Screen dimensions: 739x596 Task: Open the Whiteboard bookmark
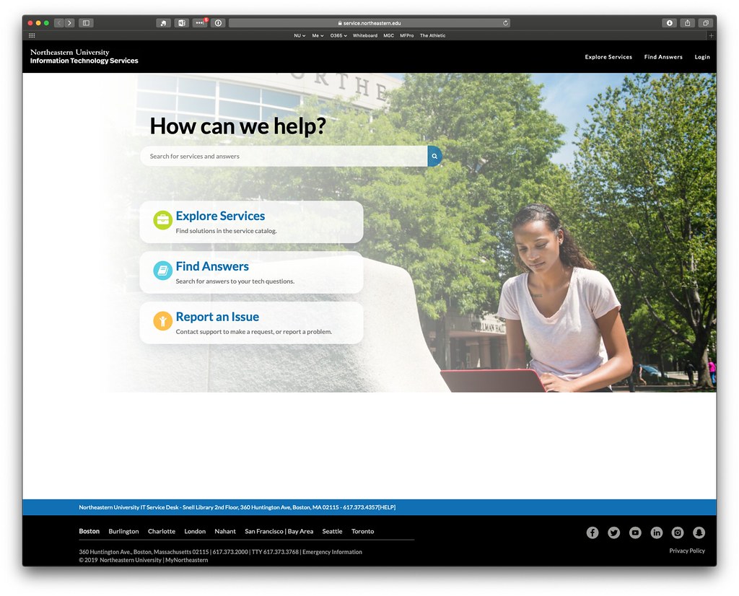(365, 35)
